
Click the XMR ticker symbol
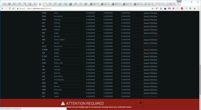44,86
